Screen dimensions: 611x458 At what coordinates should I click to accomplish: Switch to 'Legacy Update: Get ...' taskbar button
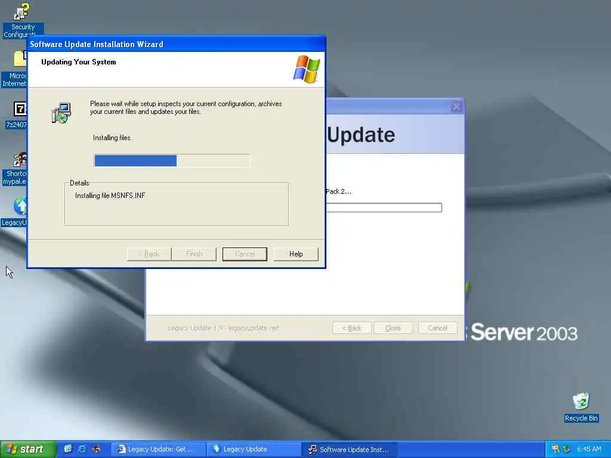coord(158,450)
